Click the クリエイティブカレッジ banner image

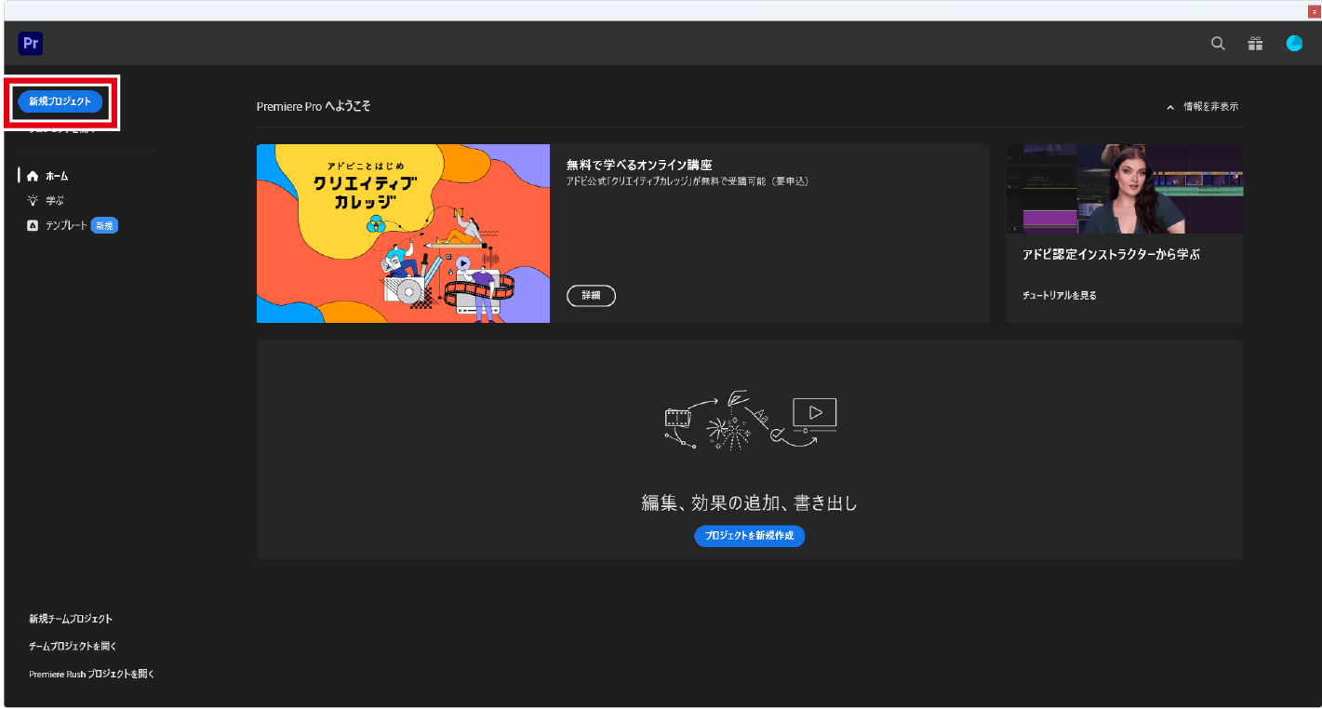click(403, 234)
